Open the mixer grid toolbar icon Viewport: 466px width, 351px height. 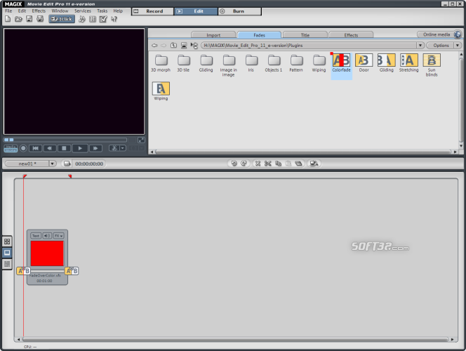(x=93, y=19)
